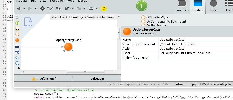Click the Var1 argument value field
The width and height of the screenshot is (233, 100).
click(x=196, y=53)
